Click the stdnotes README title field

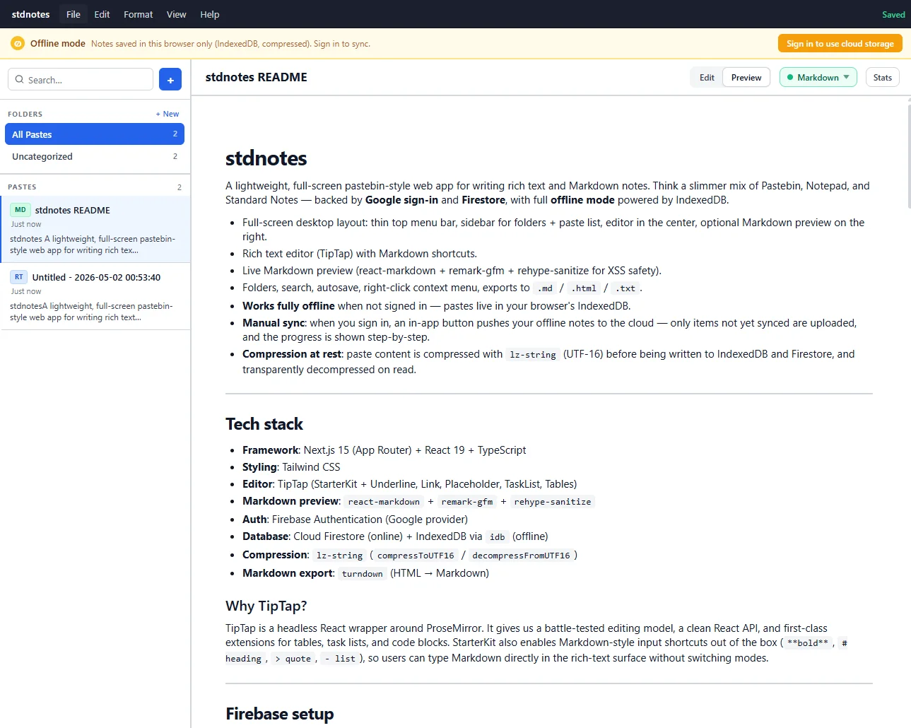click(257, 78)
